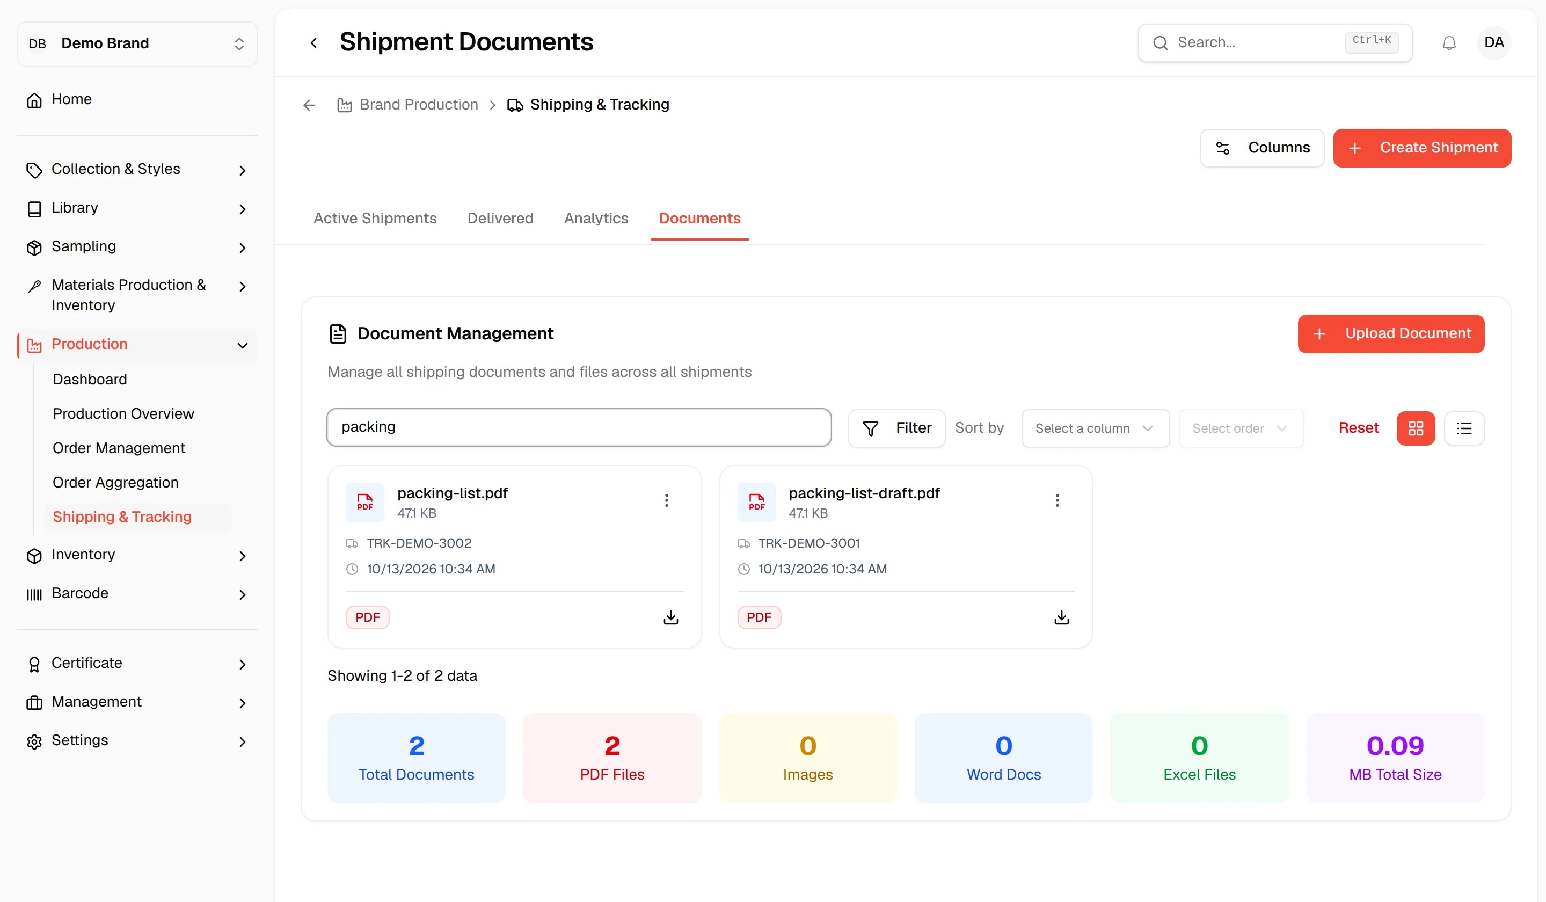This screenshot has width=1546, height=902.
Task: Open the DA user avatar menu
Action: tap(1493, 42)
